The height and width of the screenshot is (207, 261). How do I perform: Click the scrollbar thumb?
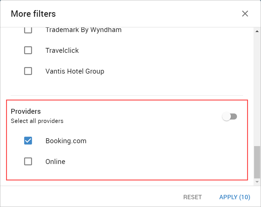click(x=257, y=162)
